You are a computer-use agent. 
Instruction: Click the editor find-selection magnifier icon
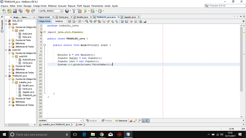tap(87, 21)
